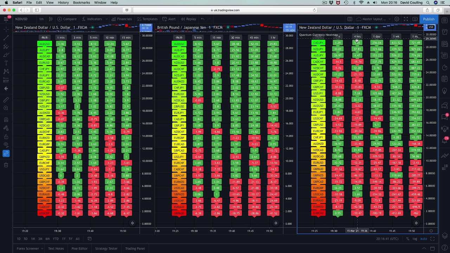Screen dimensions: 450x253
Task: Switch to the Pine Editor tab
Action: pyautogui.click(x=79, y=248)
